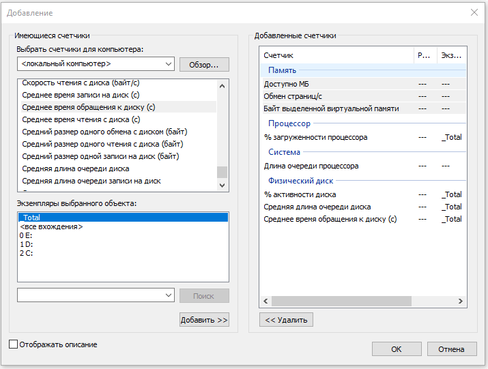Select added counter Обмен страниц/с
The image size is (488, 369).
coord(363,96)
